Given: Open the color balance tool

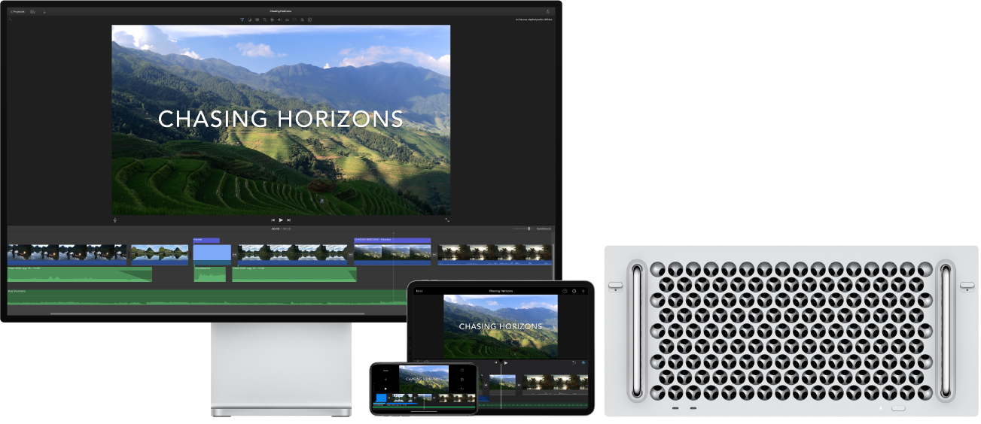Looking at the screenshot, I should click(x=249, y=20).
